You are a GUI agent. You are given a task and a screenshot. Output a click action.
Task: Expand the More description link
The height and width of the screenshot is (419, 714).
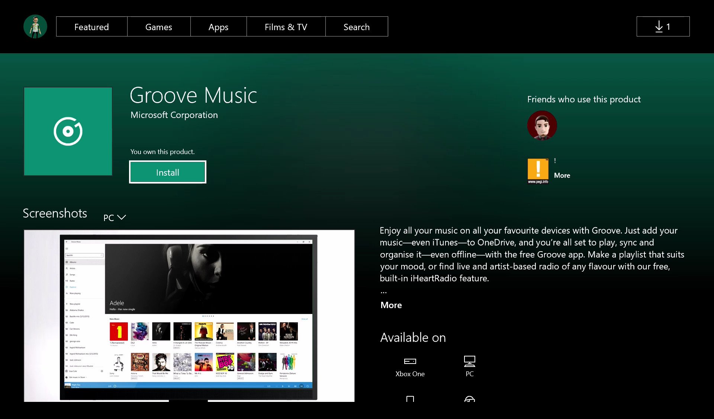391,305
